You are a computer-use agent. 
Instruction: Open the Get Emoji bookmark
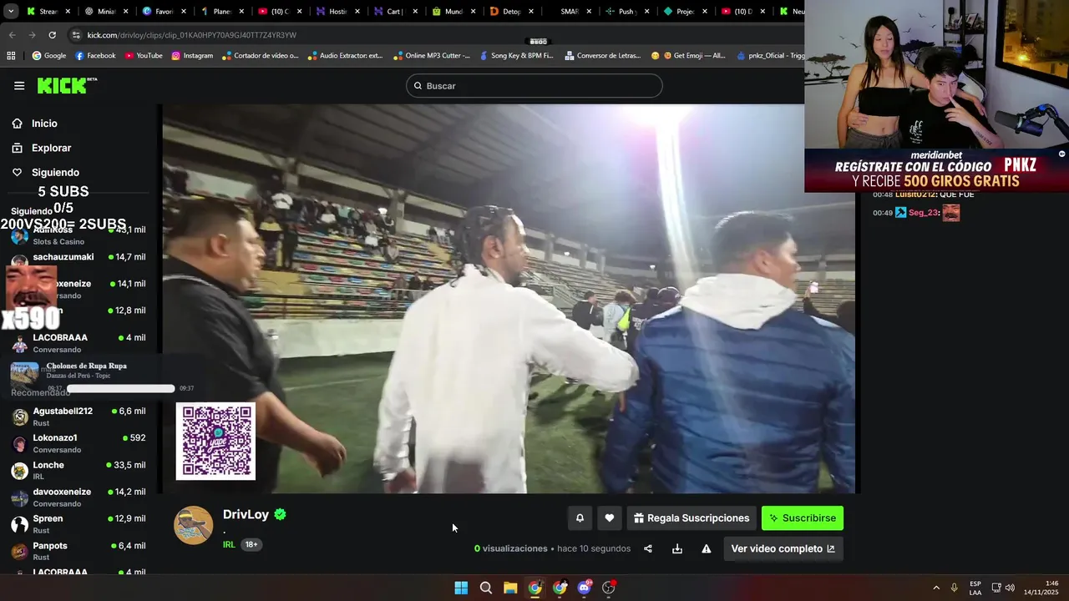click(687, 56)
